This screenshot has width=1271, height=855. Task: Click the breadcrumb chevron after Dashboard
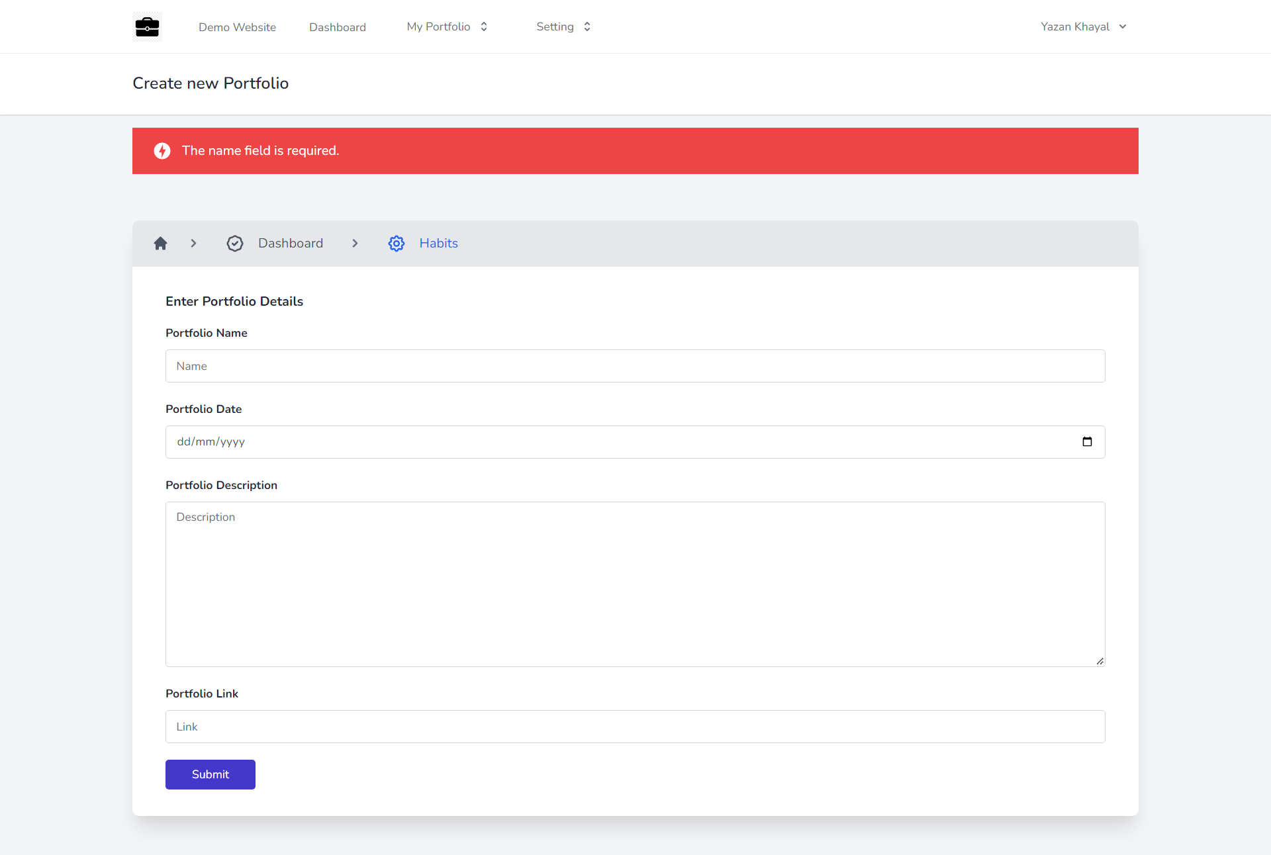pyautogui.click(x=355, y=244)
